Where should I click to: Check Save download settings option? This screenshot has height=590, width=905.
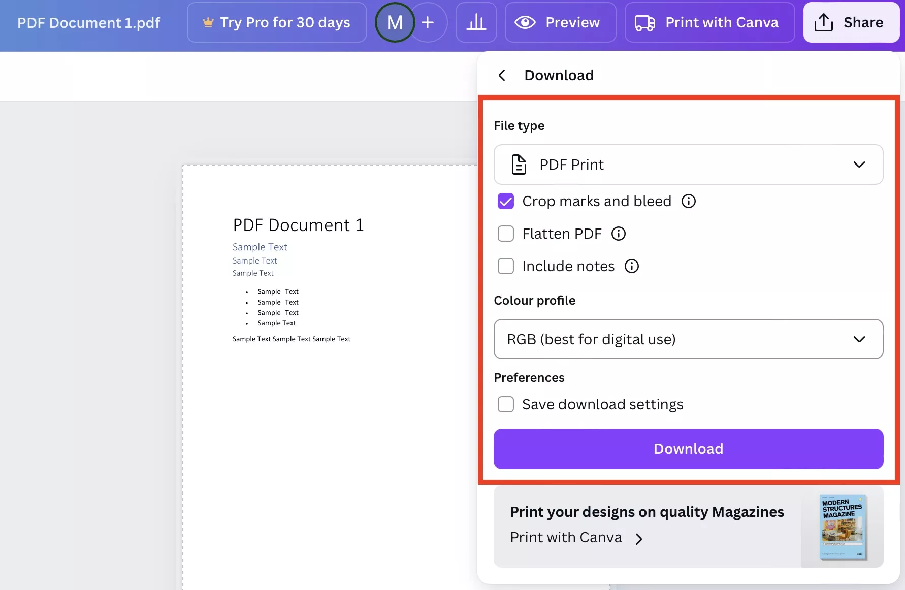tap(506, 404)
